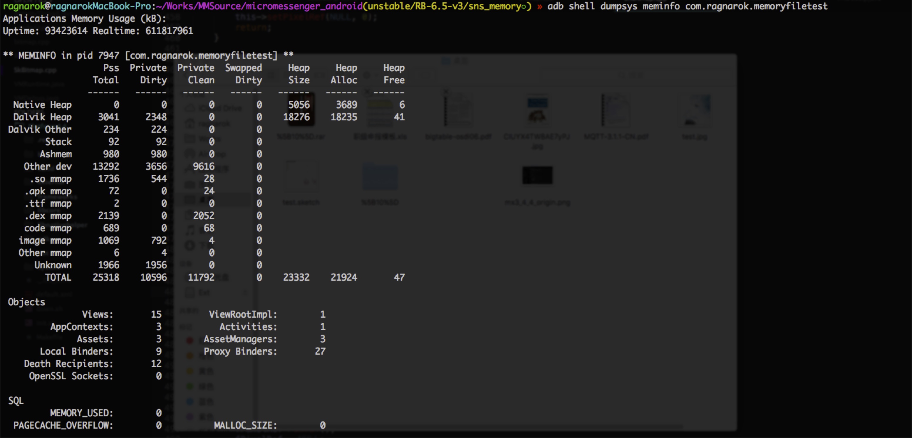Click the 'Views:' label
This screenshot has width=912, height=438.
pyautogui.click(x=98, y=314)
